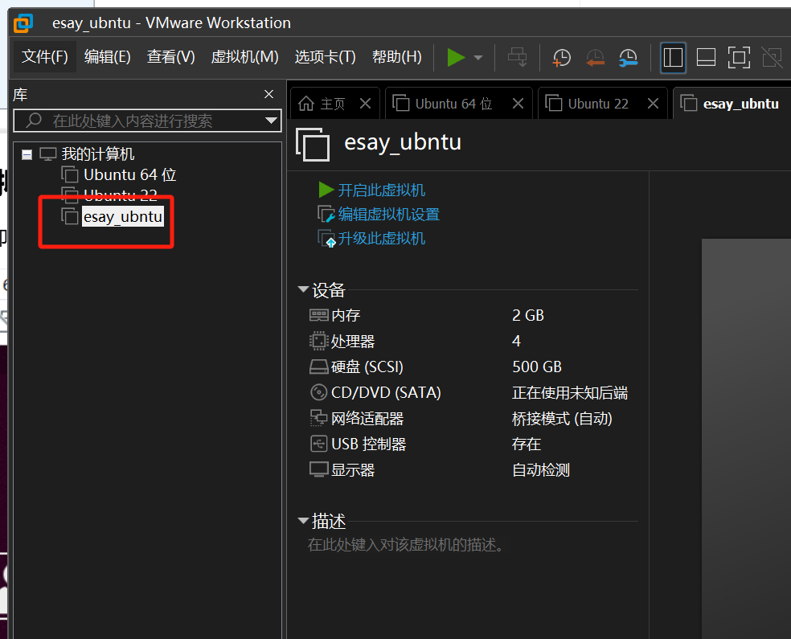Open the 文件(F) menu
791x639 pixels.
click(45, 57)
